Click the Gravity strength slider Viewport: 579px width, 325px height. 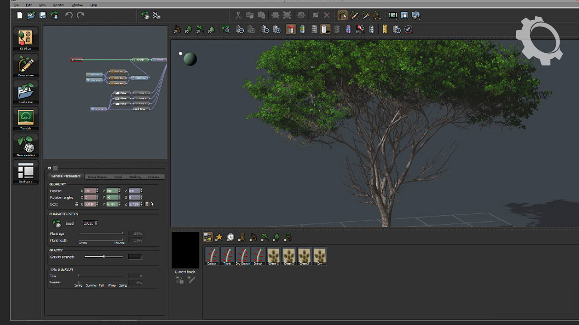[x=104, y=257]
